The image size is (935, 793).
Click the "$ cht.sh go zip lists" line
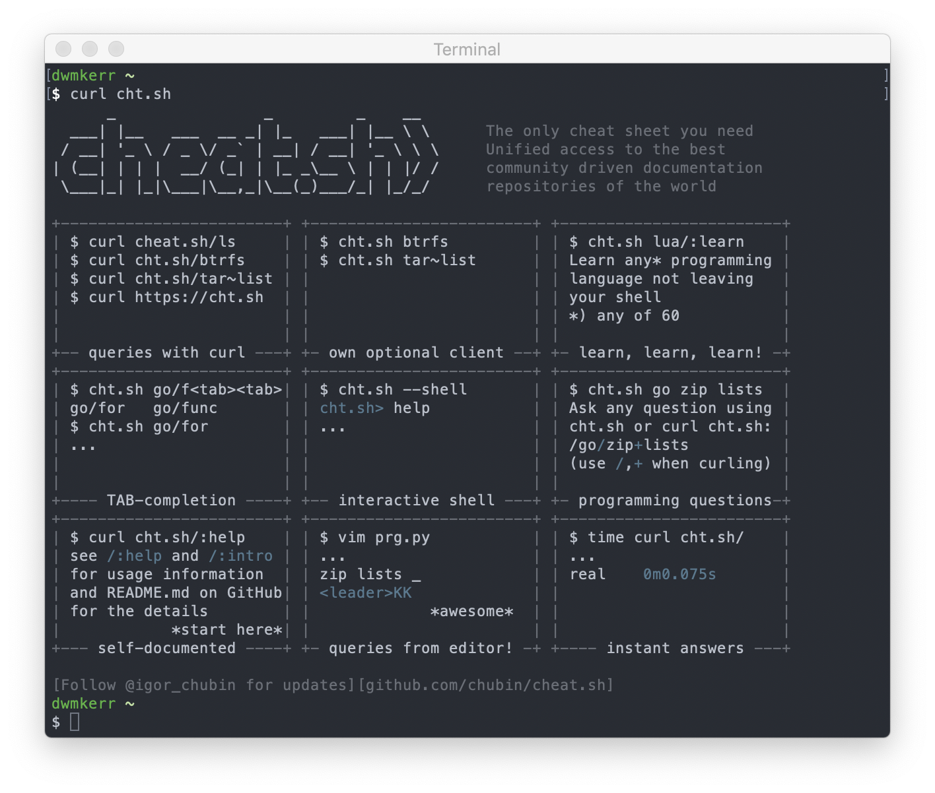point(666,389)
